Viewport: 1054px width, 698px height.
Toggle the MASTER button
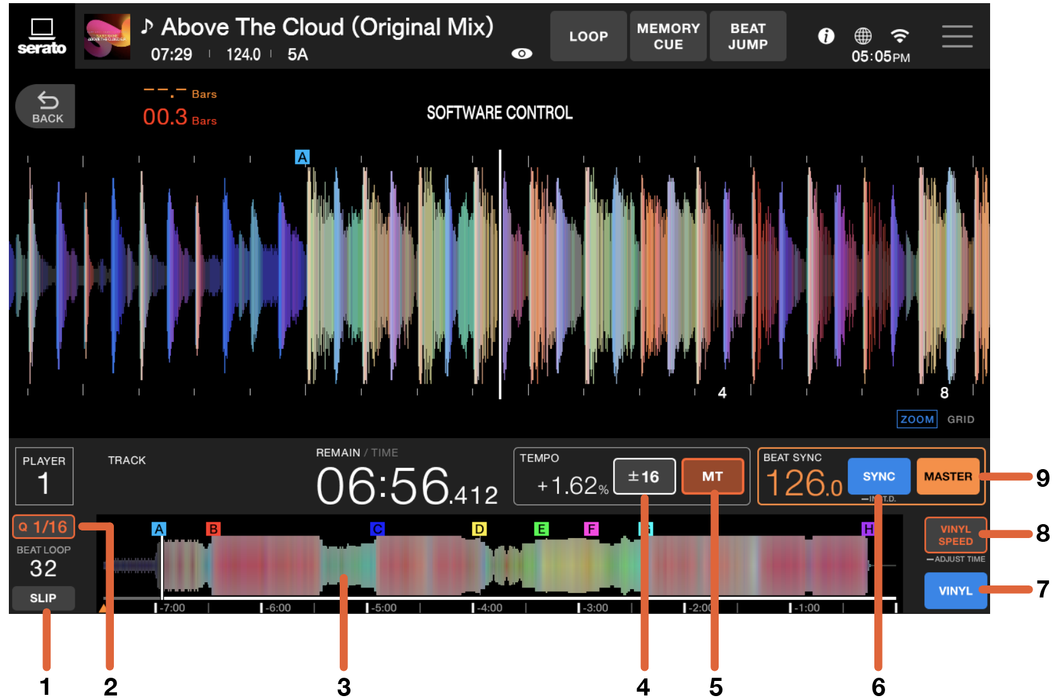click(x=948, y=476)
